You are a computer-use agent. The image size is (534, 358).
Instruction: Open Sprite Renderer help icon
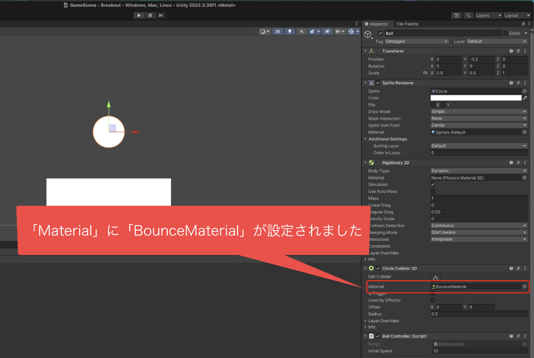511,83
